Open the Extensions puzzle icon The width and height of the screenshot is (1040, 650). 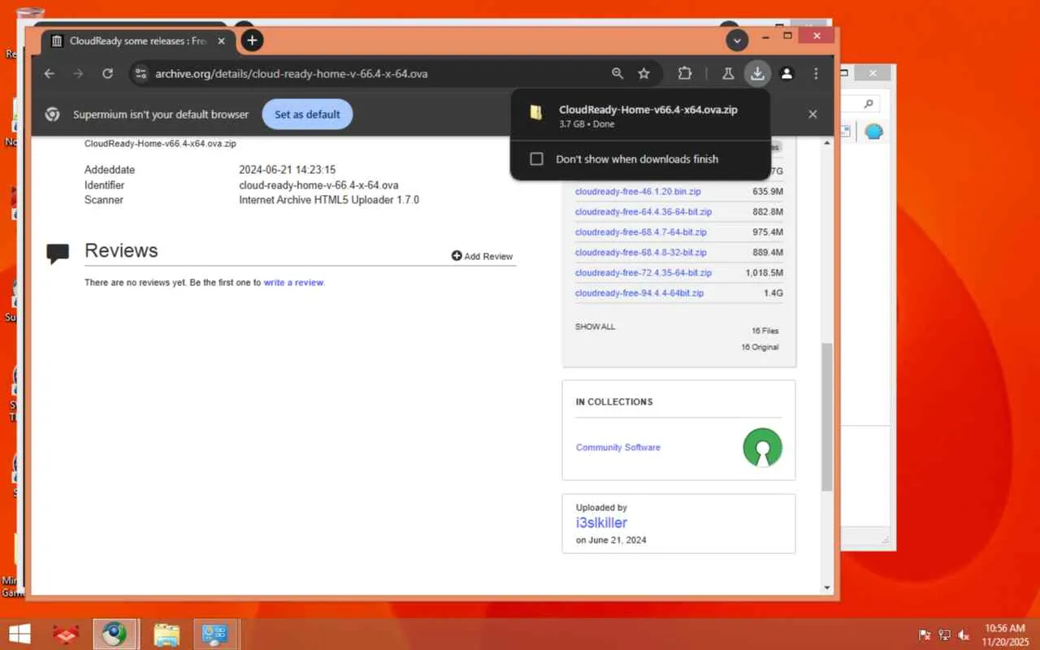(685, 74)
